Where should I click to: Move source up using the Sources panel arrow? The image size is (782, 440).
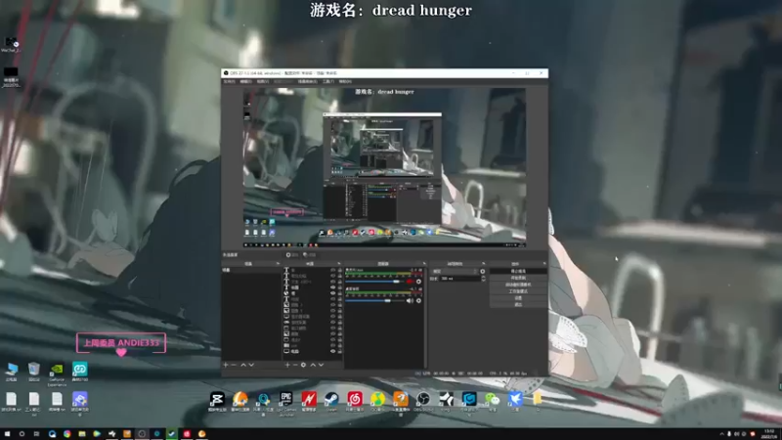313,365
